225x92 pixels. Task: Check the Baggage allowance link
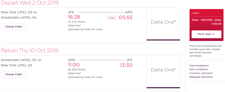click(201, 77)
